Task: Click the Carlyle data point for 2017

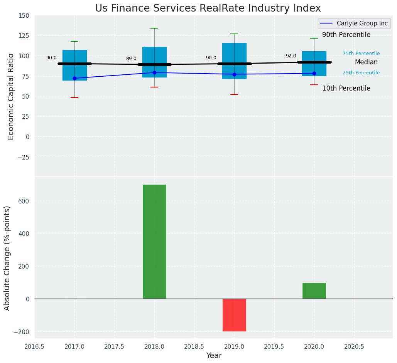Action: click(74, 78)
